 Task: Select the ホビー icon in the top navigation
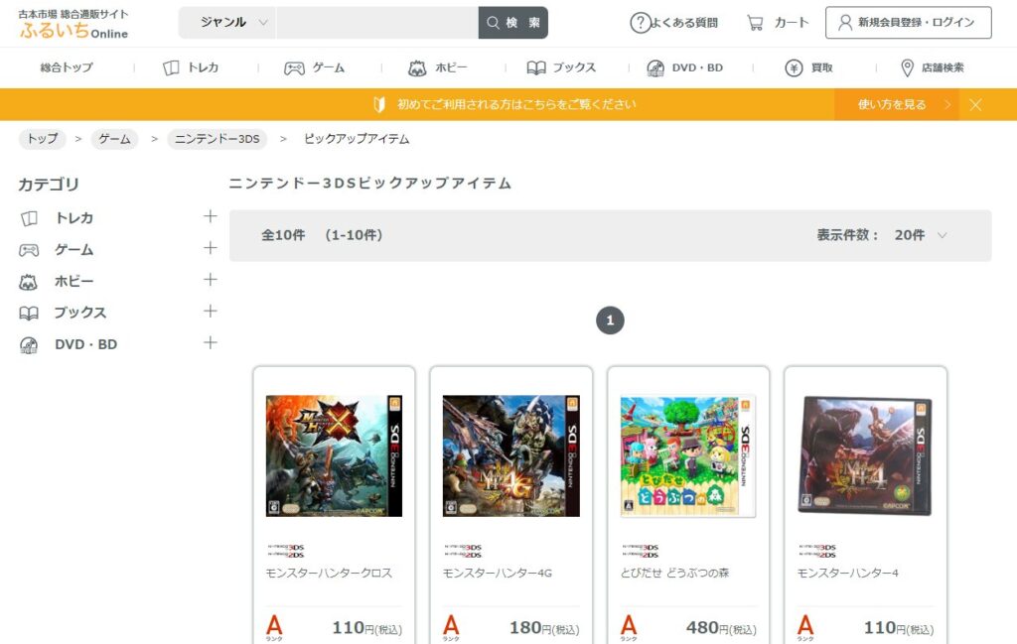coord(417,68)
